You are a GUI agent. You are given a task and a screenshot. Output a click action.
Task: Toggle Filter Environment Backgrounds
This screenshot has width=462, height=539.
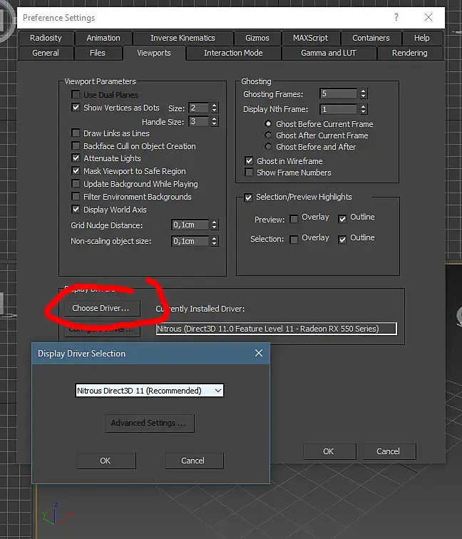[76, 197]
